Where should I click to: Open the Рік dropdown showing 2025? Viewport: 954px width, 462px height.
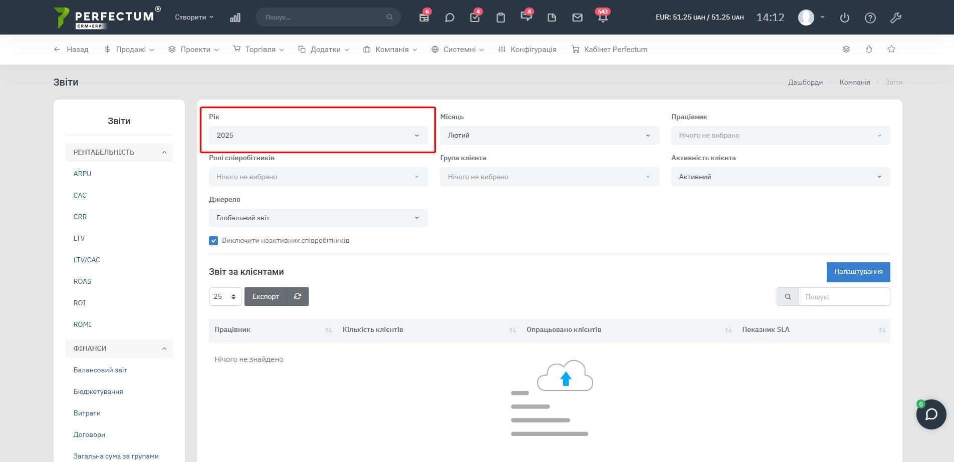(318, 136)
